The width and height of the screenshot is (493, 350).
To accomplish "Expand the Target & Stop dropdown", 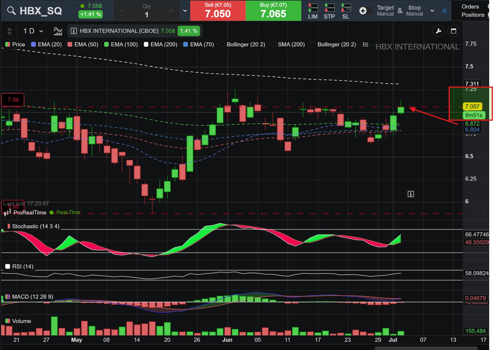I will click(432, 11).
